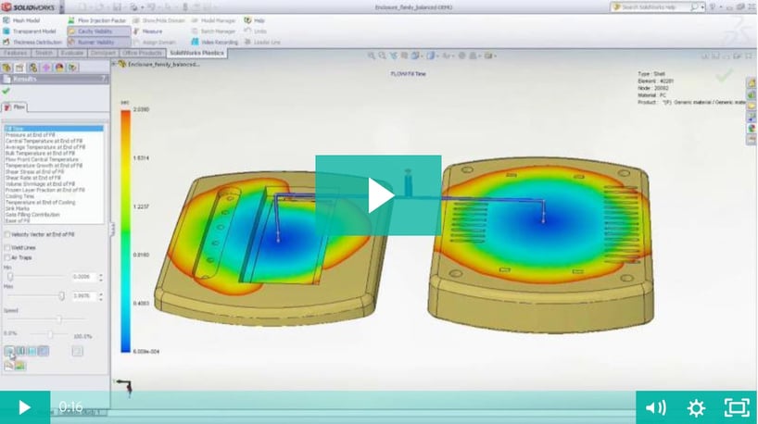Enable the Air Traps checkbox
The width and height of the screenshot is (758, 424).
[7, 258]
